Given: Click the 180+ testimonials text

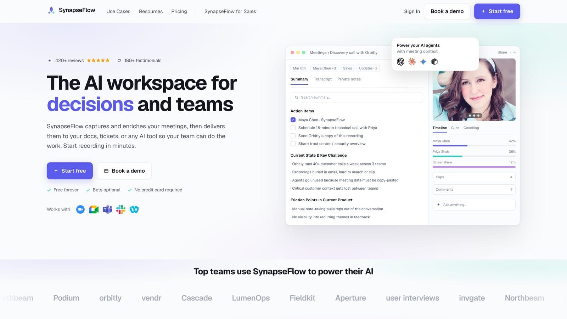Looking at the screenshot, I should click(143, 61).
